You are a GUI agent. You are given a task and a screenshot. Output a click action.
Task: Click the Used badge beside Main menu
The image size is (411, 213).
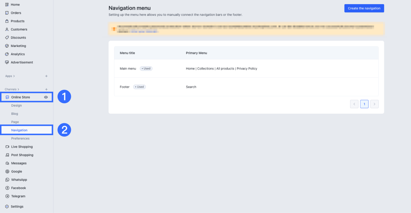pyautogui.click(x=146, y=68)
